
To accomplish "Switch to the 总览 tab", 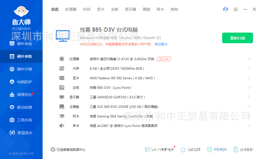I will click(55, 10).
